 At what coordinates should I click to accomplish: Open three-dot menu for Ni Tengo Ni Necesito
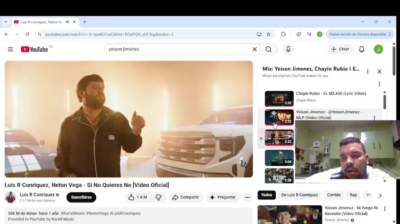click(385, 209)
